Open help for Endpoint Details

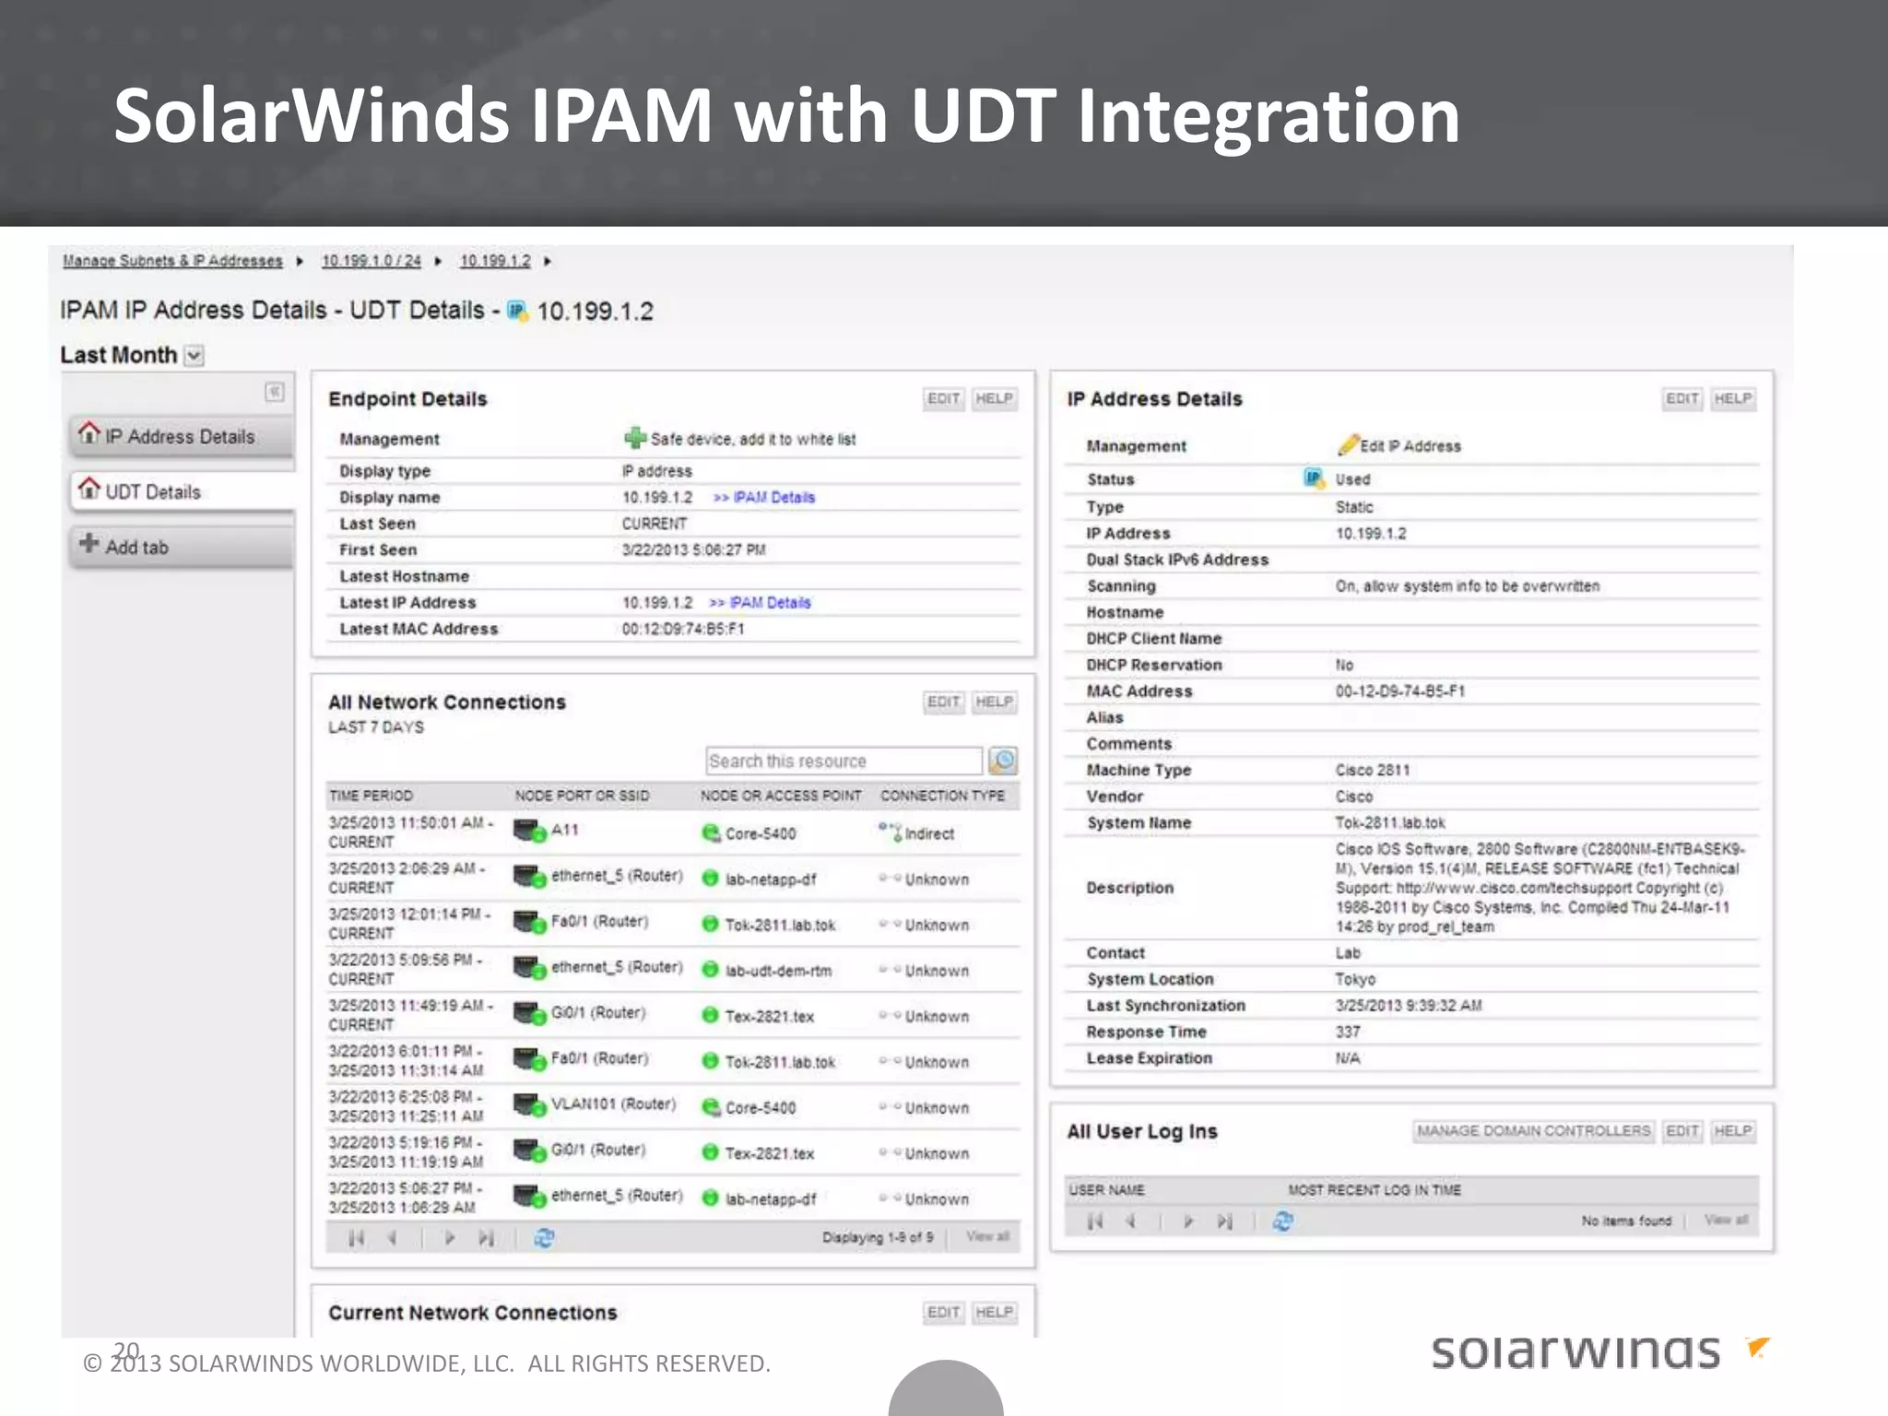point(994,399)
